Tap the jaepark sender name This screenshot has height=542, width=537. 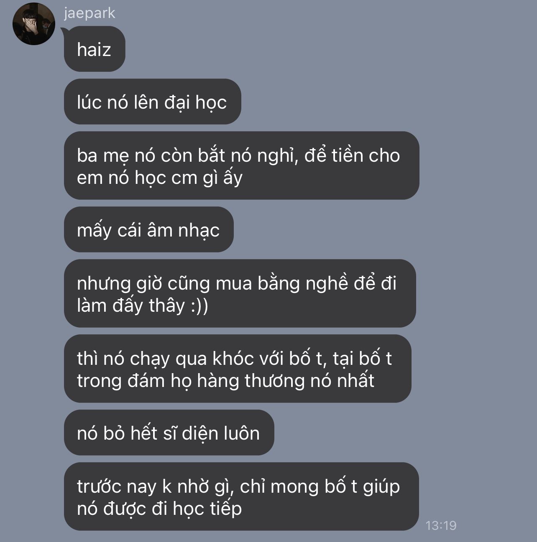(x=89, y=13)
